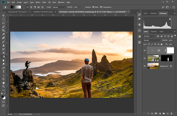177x116 pixels.
Task: Open the File menu
Action: point(8,2)
